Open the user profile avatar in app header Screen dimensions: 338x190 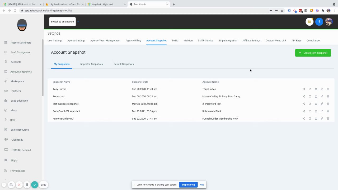329,22
